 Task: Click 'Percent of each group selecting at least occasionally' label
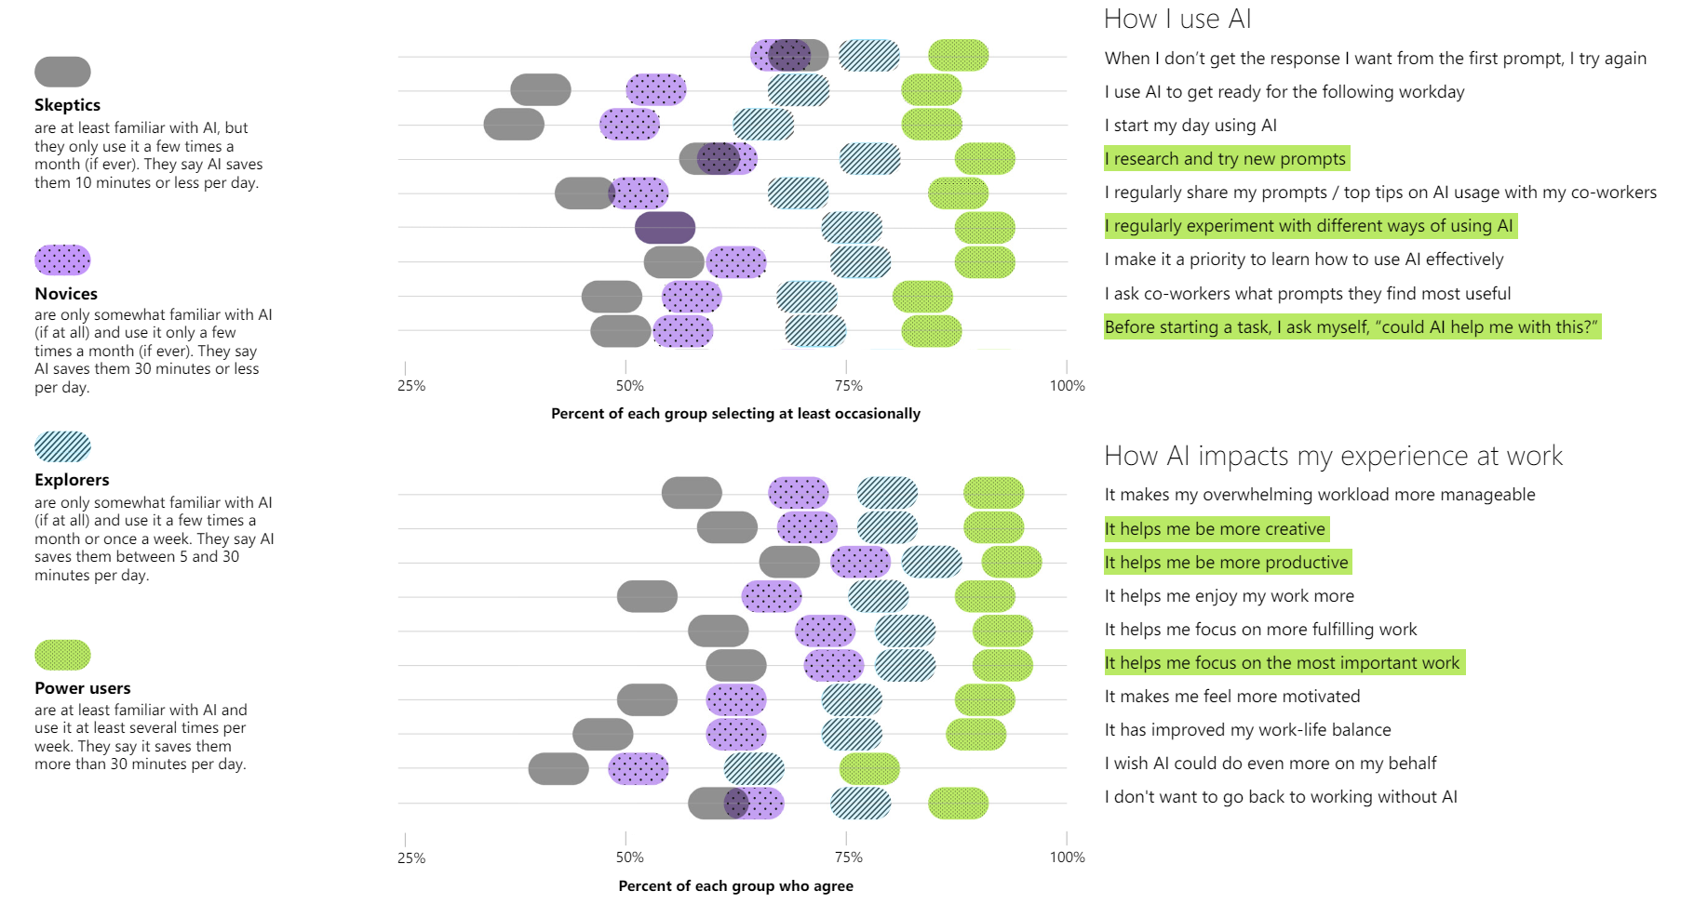pyautogui.click(x=735, y=414)
